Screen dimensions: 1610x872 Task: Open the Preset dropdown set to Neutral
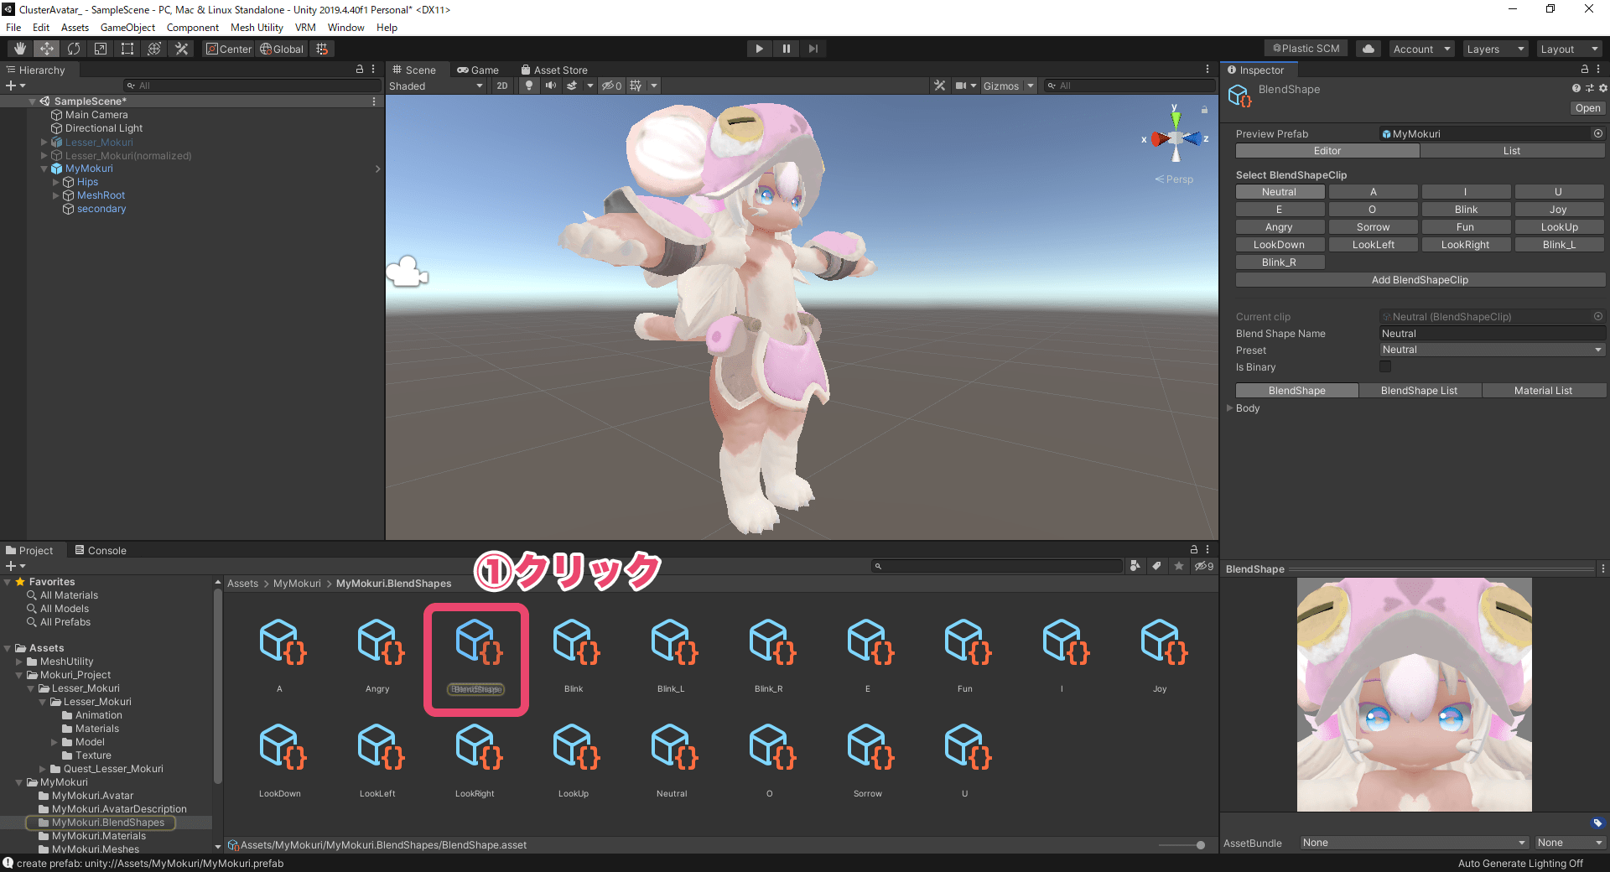coord(1492,350)
